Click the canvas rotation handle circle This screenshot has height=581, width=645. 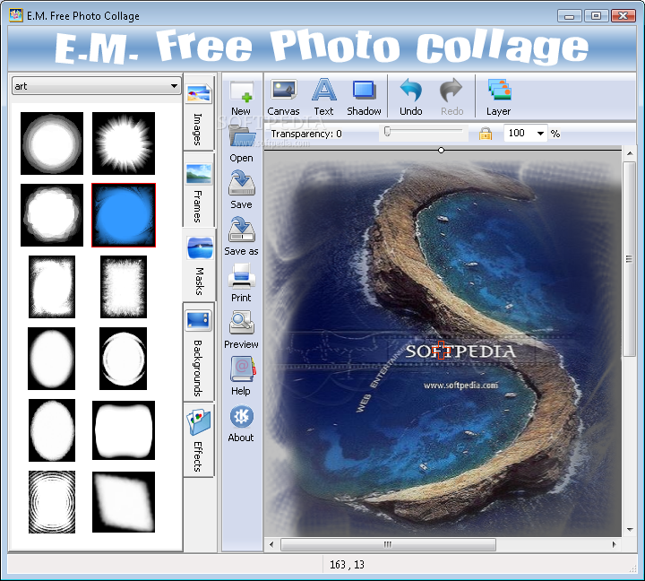point(441,151)
